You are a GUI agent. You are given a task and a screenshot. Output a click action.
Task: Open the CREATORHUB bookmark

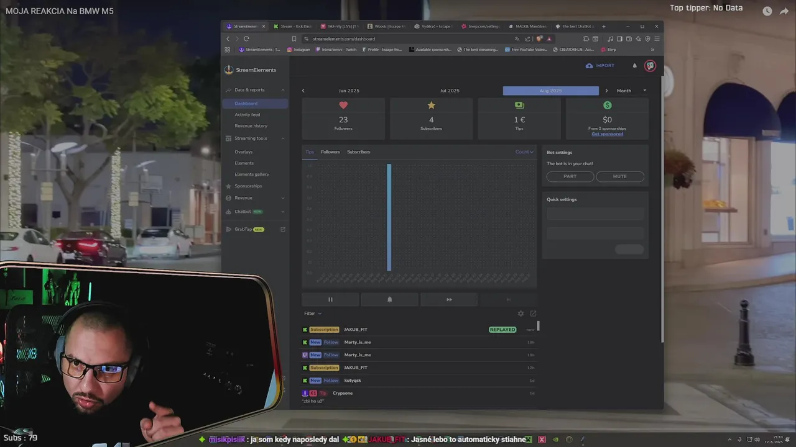pos(573,50)
